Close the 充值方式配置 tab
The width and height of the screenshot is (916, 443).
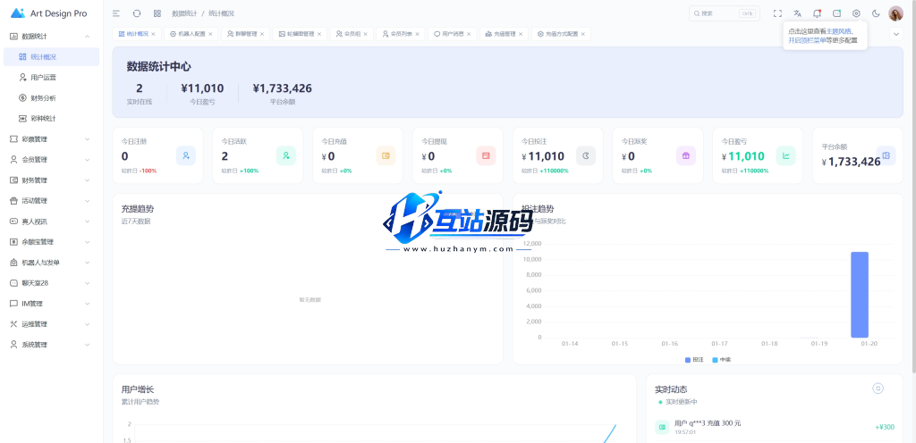click(x=583, y=34)
